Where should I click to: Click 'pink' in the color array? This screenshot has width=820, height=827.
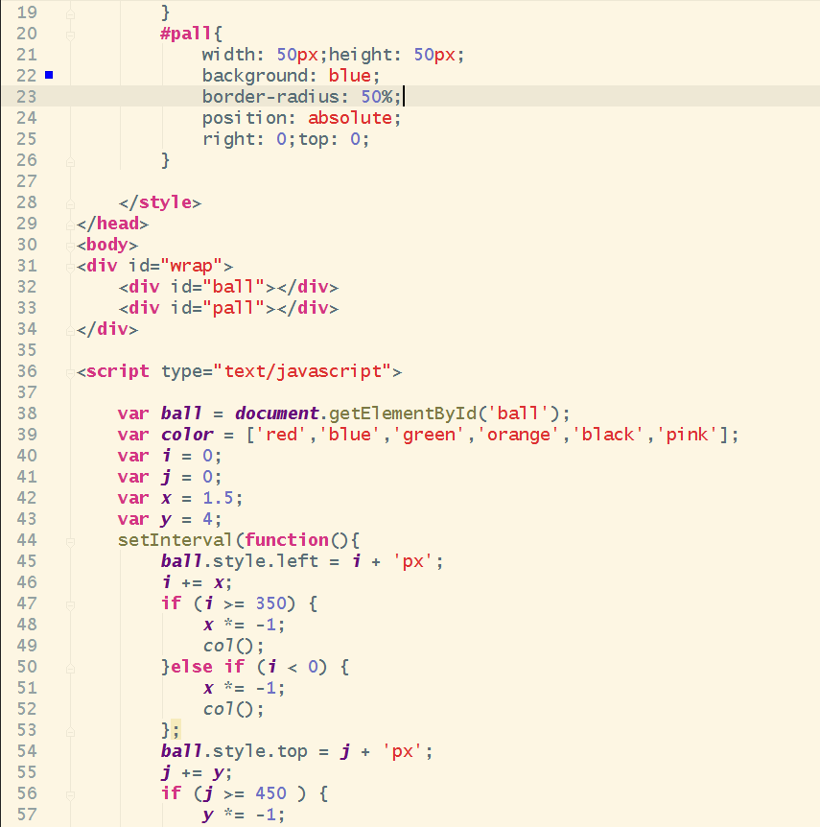(687, 435)
